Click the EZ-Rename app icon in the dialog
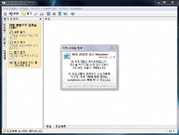 67,56
